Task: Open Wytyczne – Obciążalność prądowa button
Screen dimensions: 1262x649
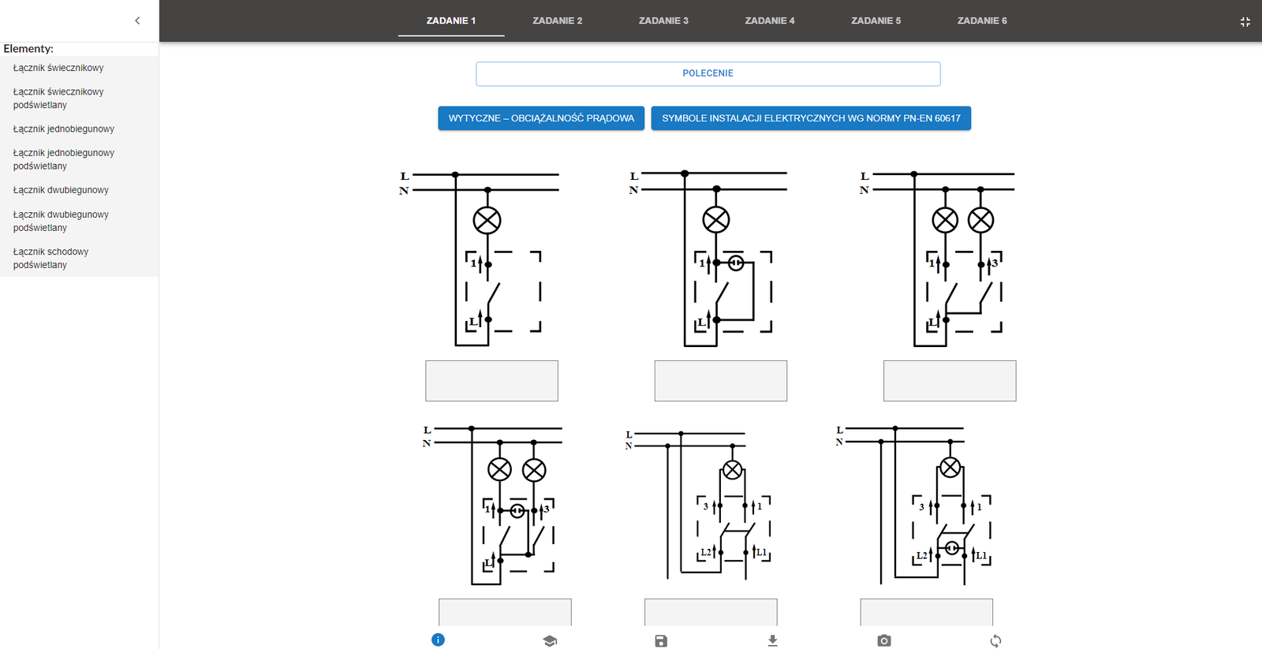Action: (x=541, y=118)
